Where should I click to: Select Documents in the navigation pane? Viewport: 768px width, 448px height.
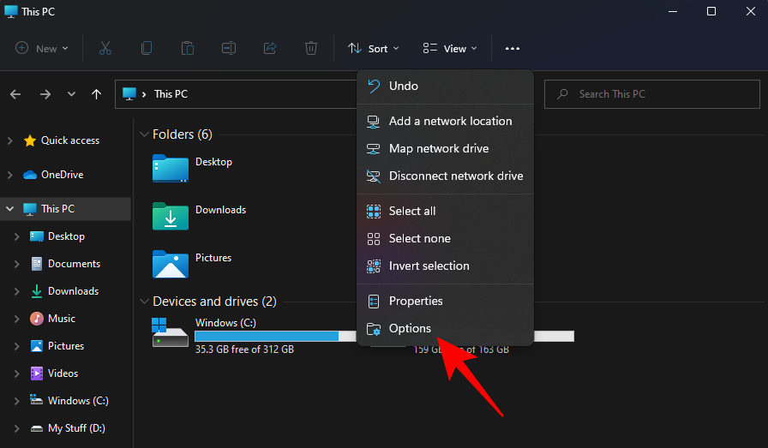(74, 264)
